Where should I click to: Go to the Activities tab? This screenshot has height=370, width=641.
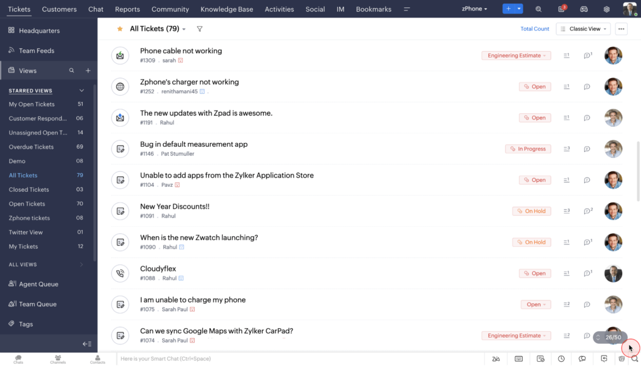point(279,9)
